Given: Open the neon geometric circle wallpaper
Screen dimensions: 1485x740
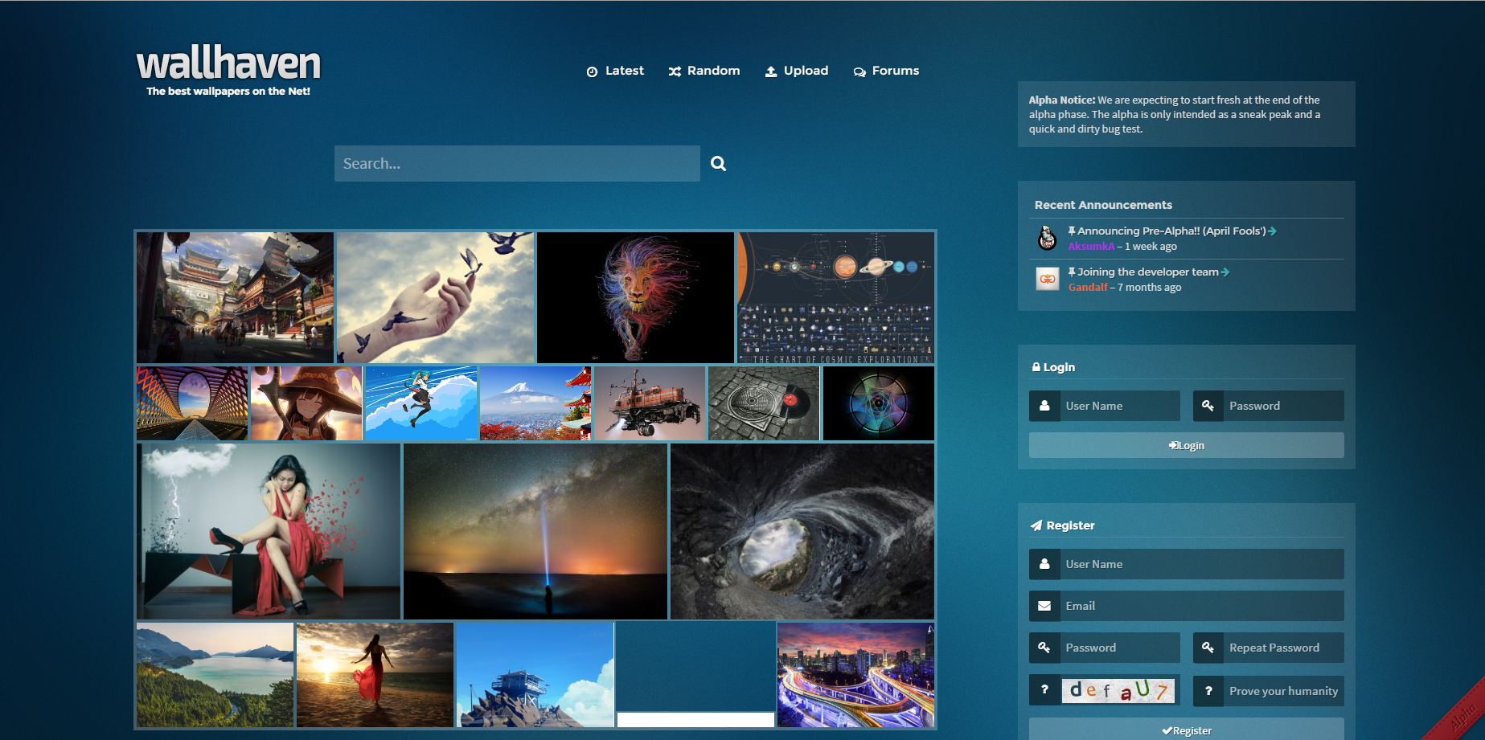Looking at the screenshot, I should pos(879,403).
